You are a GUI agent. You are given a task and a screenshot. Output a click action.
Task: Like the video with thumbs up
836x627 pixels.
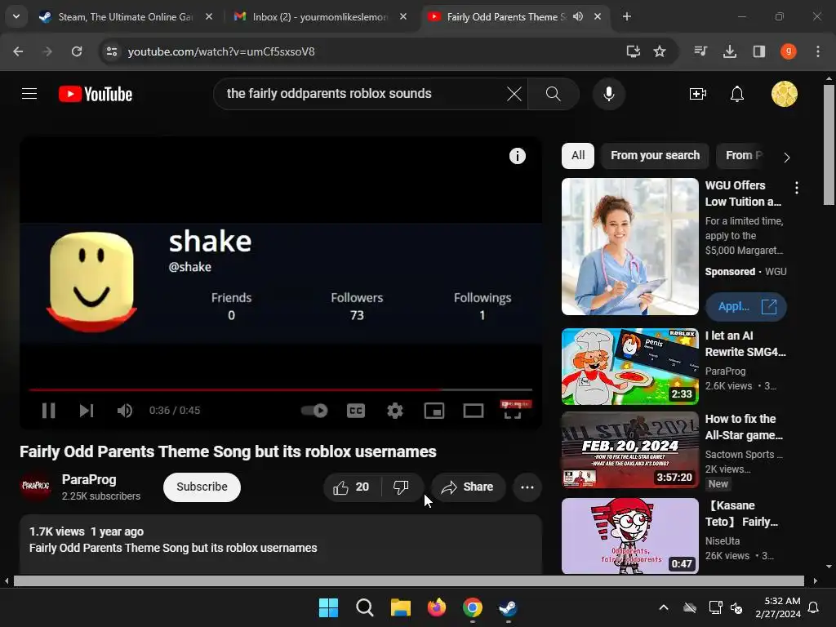pos(351,487)
